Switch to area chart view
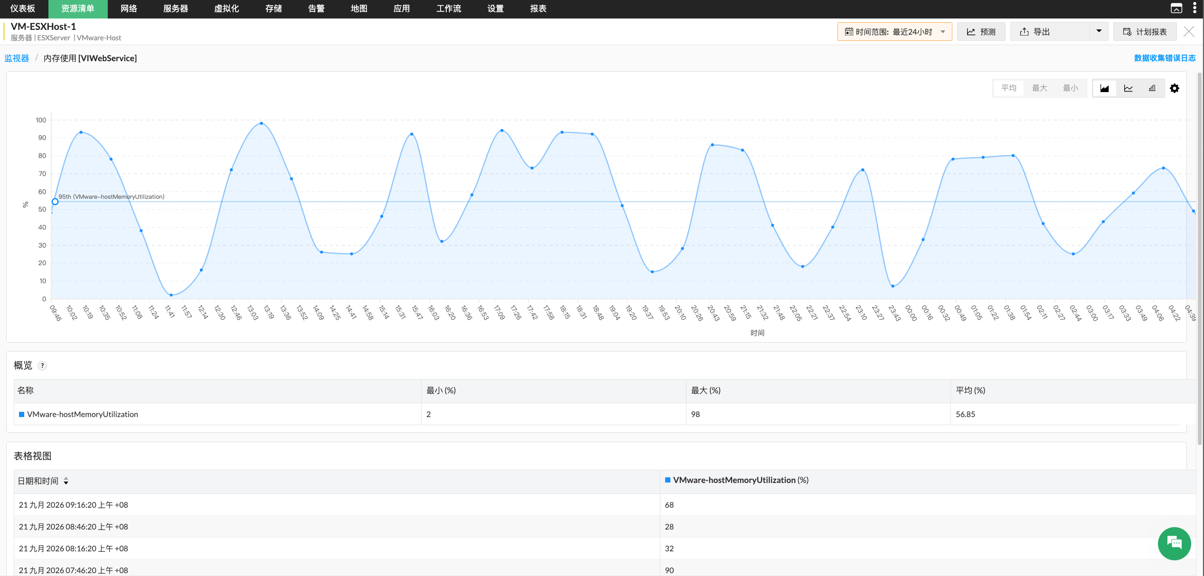Image resolution: width=1204 pixels, height=576 pixels. click(x=1104, y=88)
